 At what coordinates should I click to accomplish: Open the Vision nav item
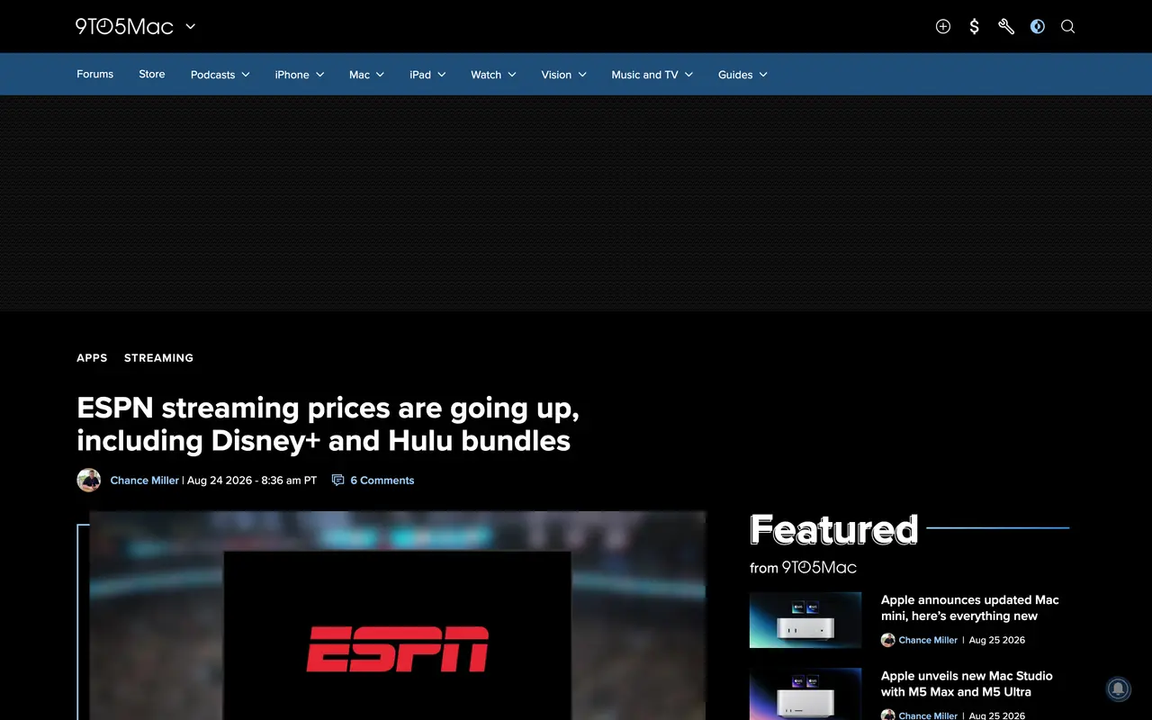[x=556, y=75]
